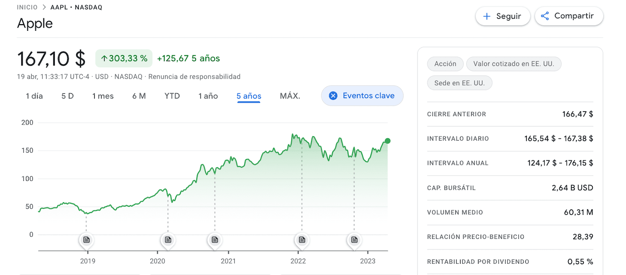Click the 166,47 $ value
The height and width of the screenshot is (275, 626).
click(578, 114)
